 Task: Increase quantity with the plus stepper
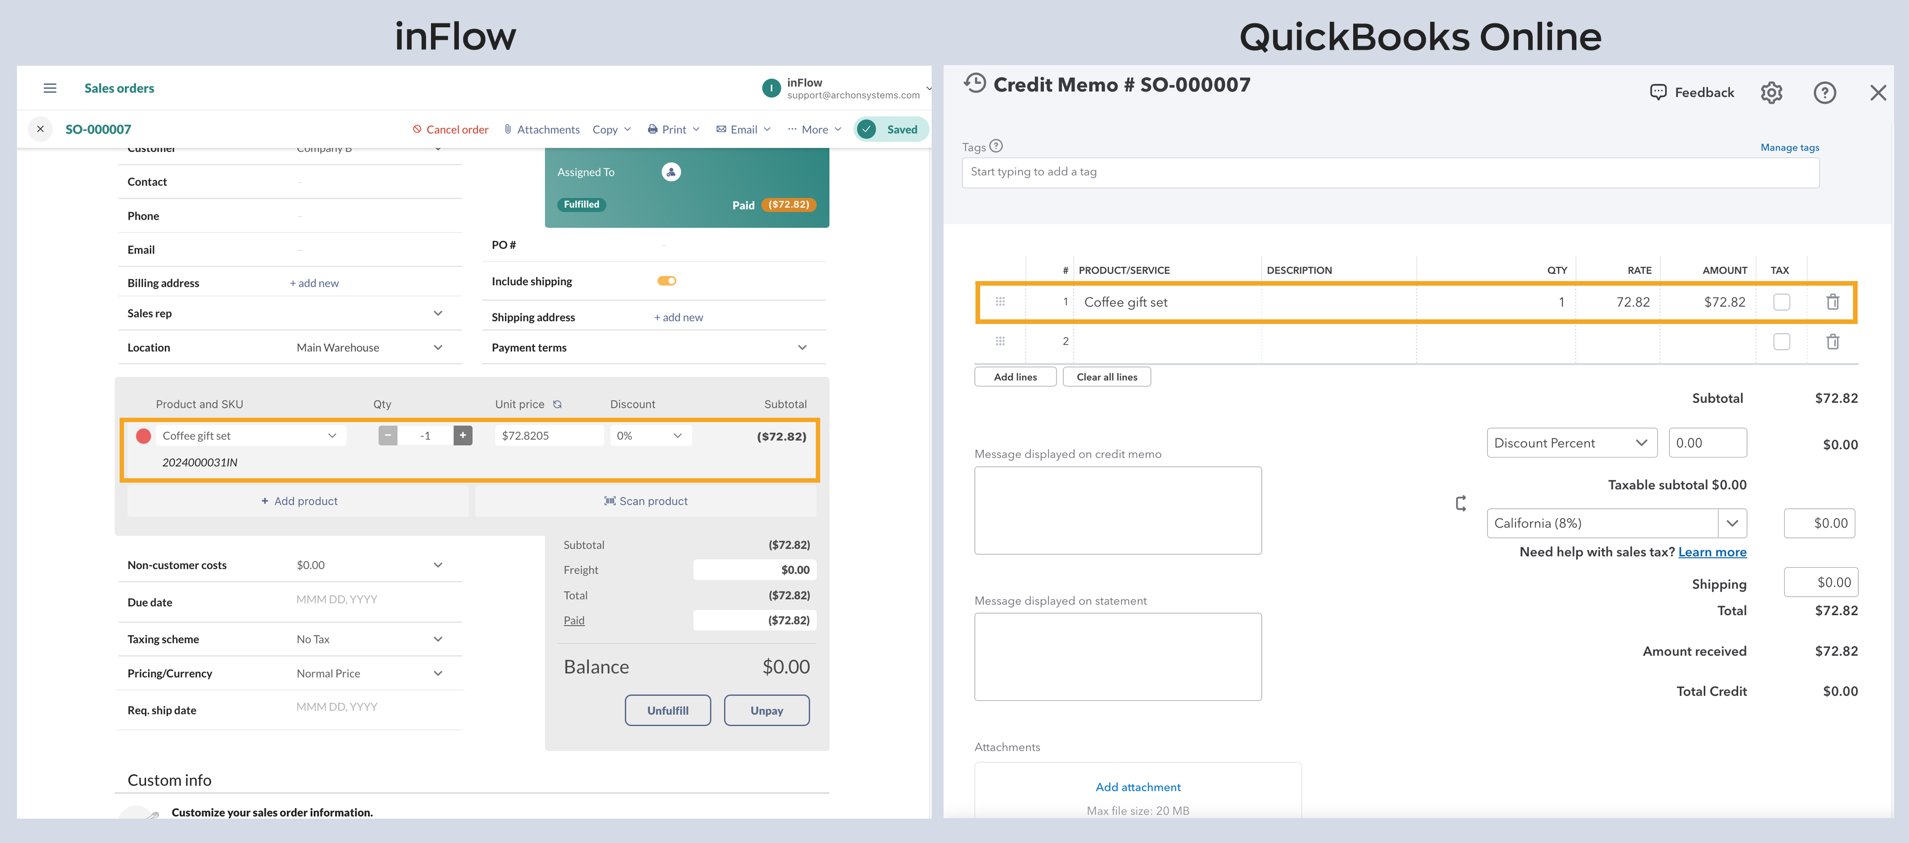click(x=462, y=436)
